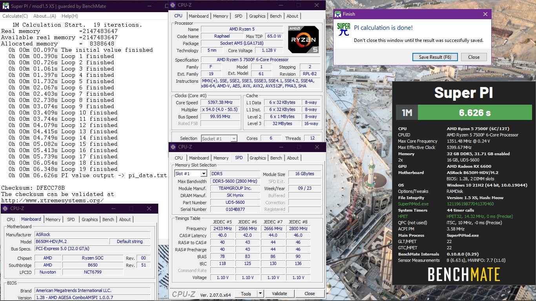Open the Tools dropdown arrow in CPU-Z

click(260, 294)
